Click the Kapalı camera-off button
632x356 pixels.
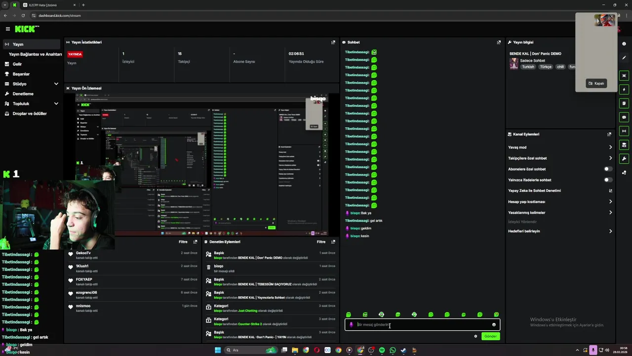click(x=596, y=84)
